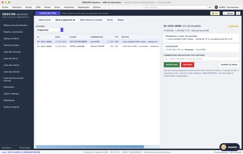Click client cell SCI LES PALMIERS in the table
The width and height of the screenshot is (243, 154).
tap(78, 42)
